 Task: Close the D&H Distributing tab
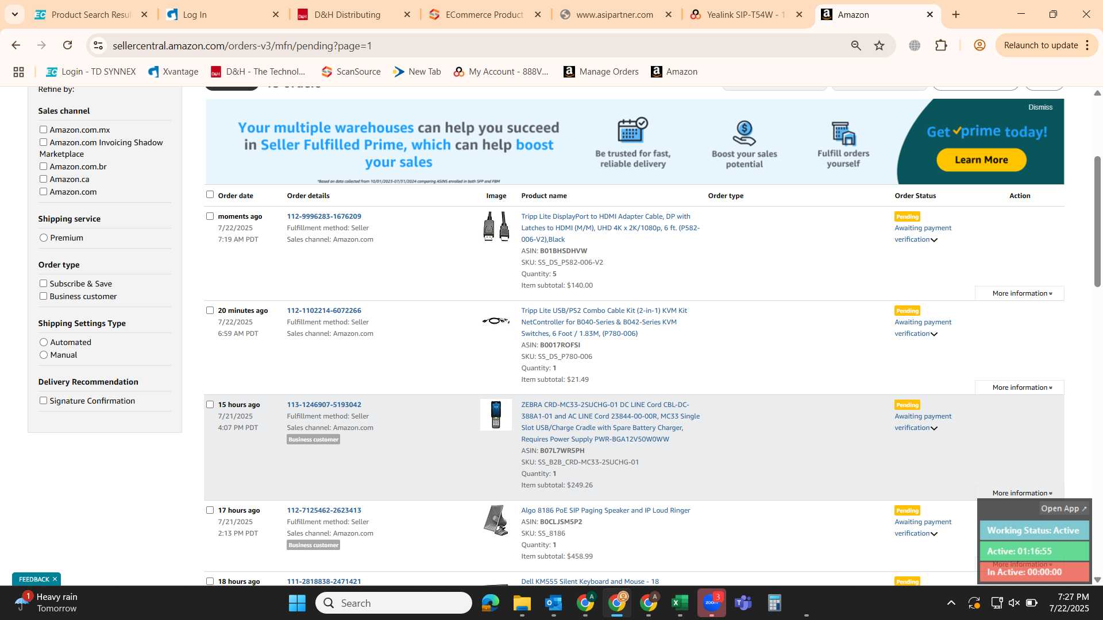pos(407,14)
